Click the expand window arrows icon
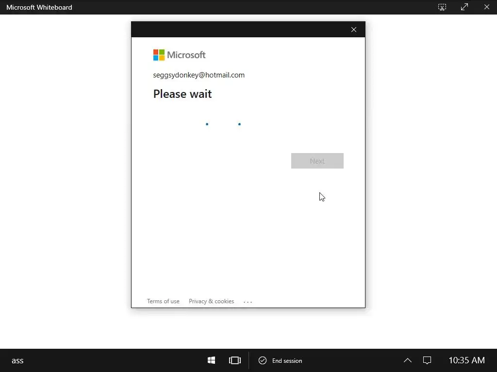 coord(464,7)
